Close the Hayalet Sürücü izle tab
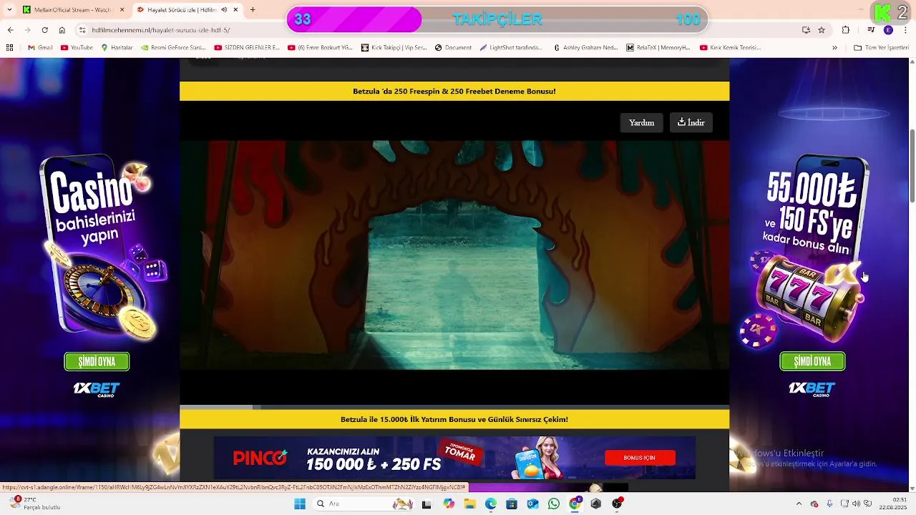 [235, 10]
